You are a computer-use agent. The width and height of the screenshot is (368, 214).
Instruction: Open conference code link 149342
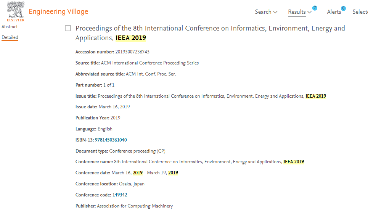[x=120, y=195]
